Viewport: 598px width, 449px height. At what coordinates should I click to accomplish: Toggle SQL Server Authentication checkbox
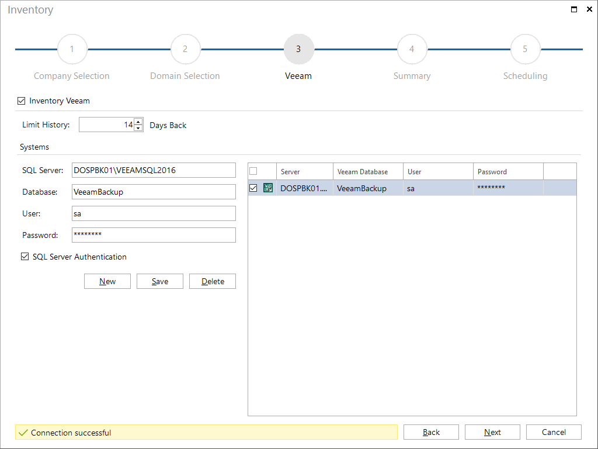pos(25,257)
